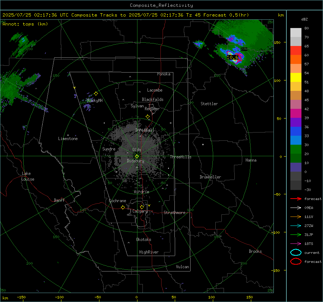Select the green 31JP track arrow
The width and height of the screenshot is (323, 302).
(296, 234)
